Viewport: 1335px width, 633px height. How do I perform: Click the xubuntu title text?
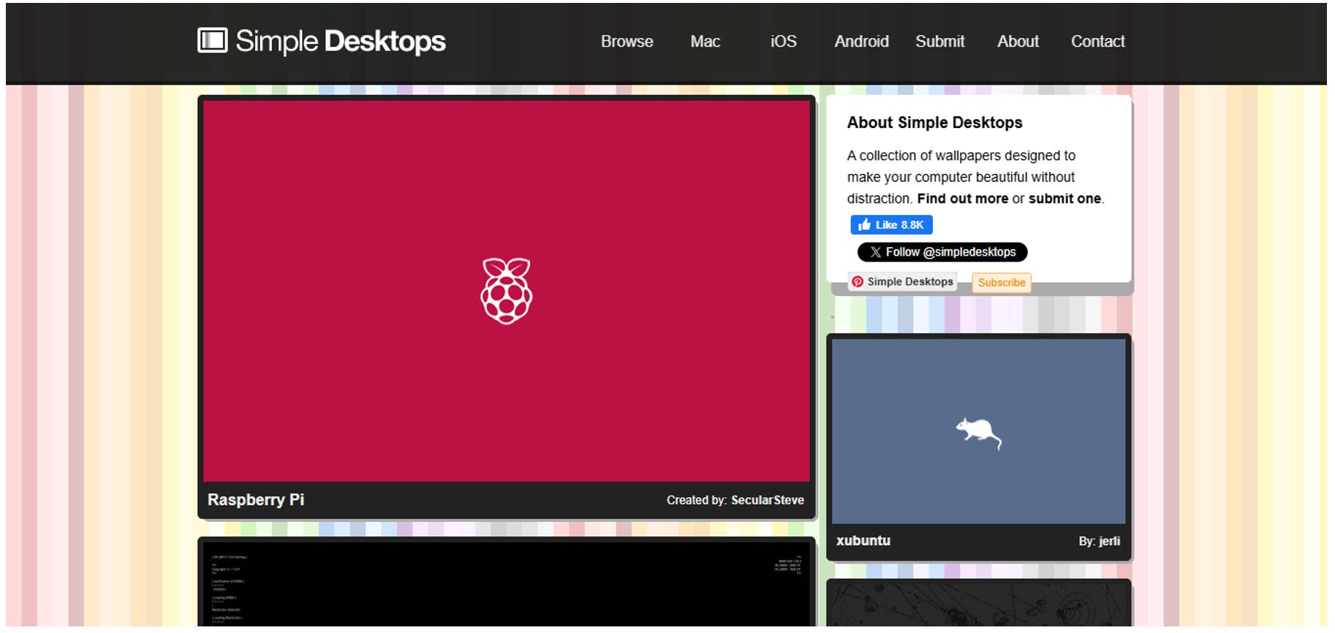tap(863, 541)
